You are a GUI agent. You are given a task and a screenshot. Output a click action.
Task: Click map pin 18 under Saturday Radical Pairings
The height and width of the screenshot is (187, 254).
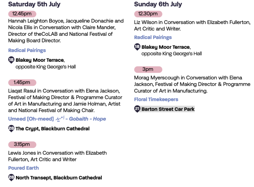(11, 60)
